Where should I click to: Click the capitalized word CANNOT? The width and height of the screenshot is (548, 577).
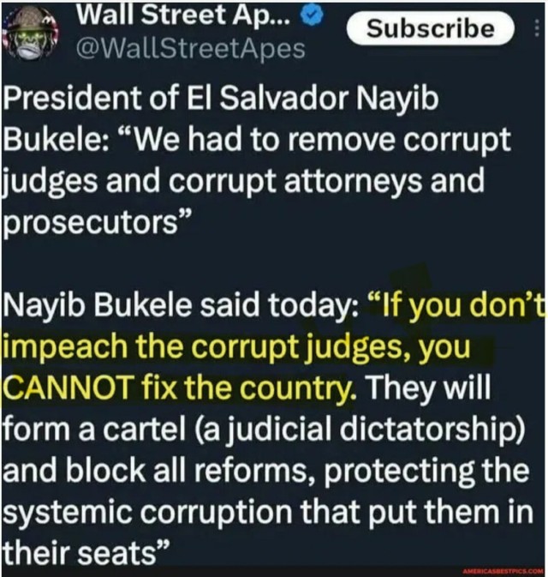coord(68,388)
